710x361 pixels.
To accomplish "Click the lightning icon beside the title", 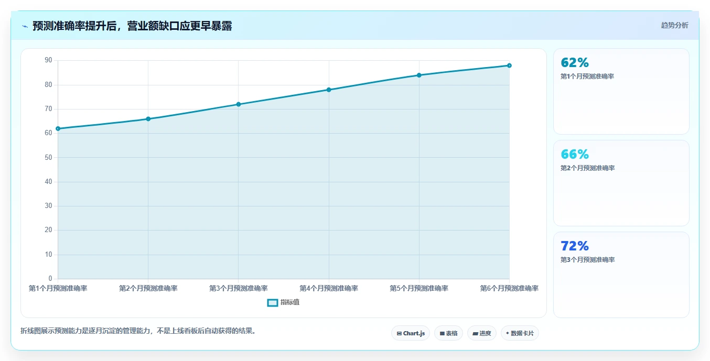I will (x=25, y=26).
